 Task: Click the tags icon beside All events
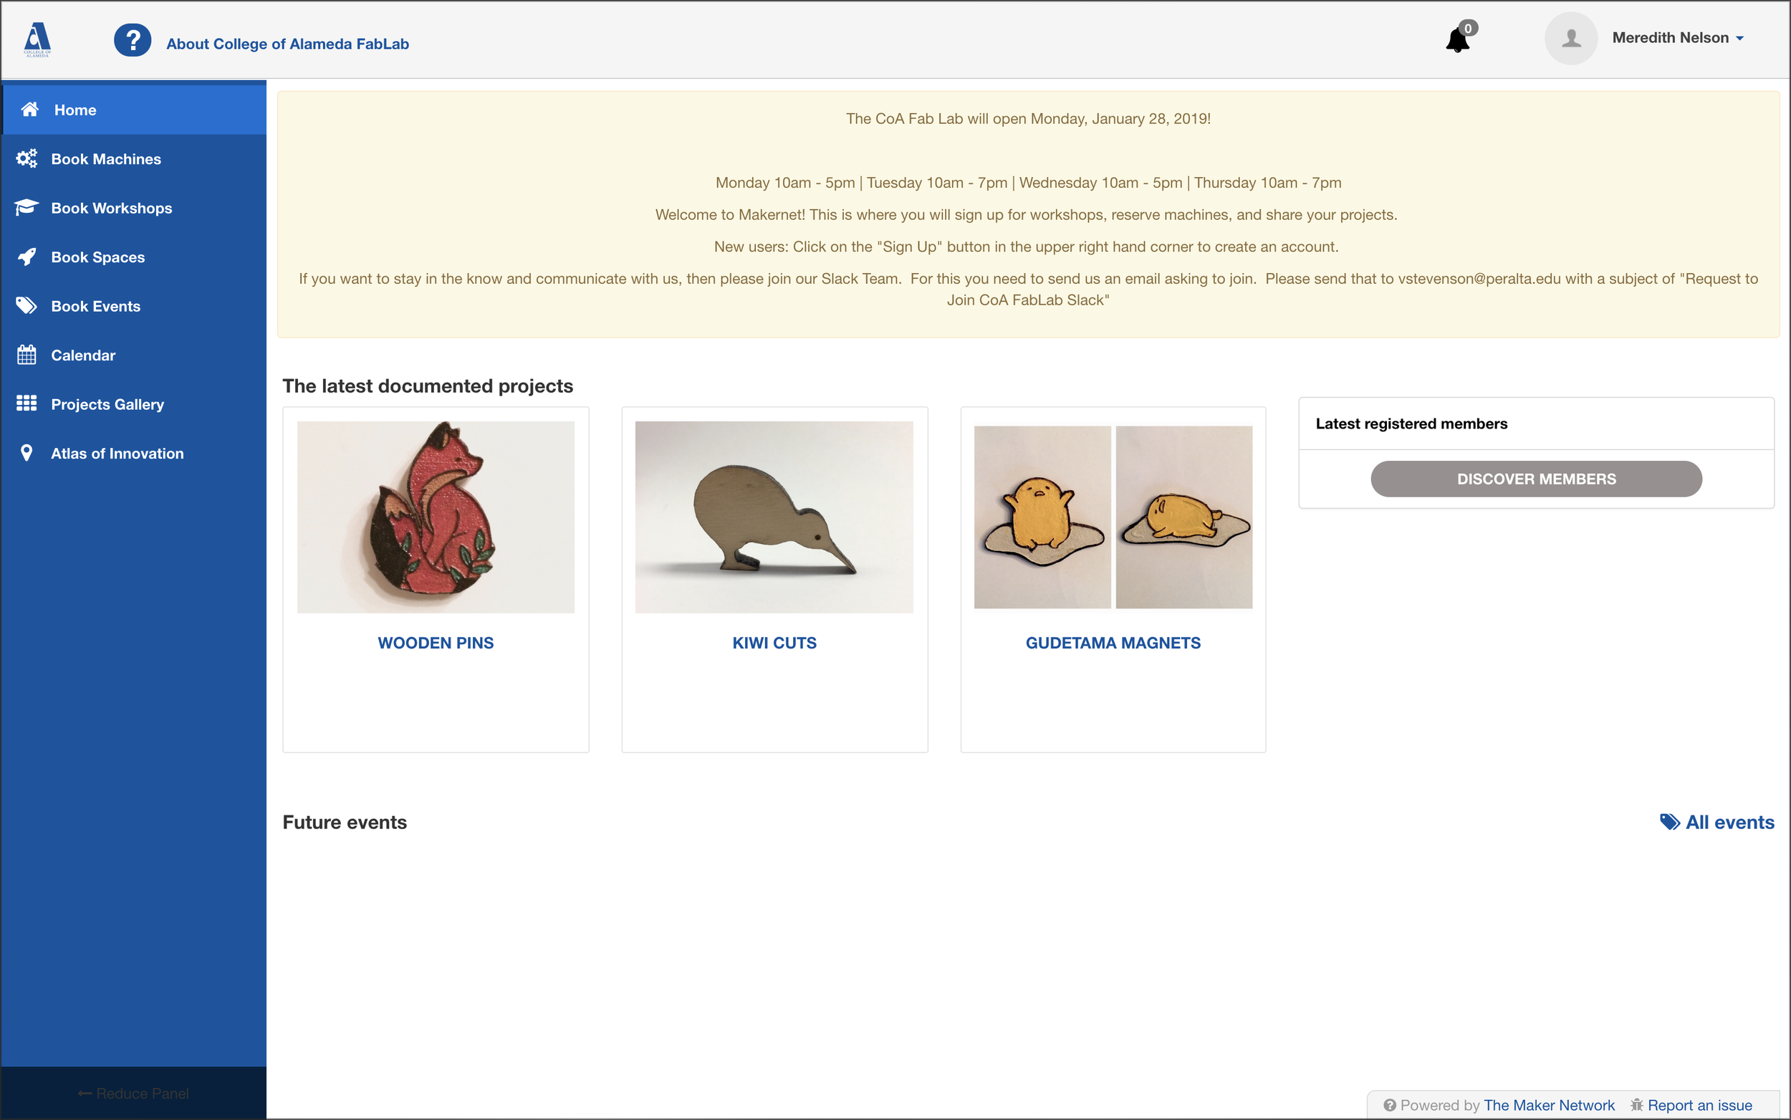1670,822
